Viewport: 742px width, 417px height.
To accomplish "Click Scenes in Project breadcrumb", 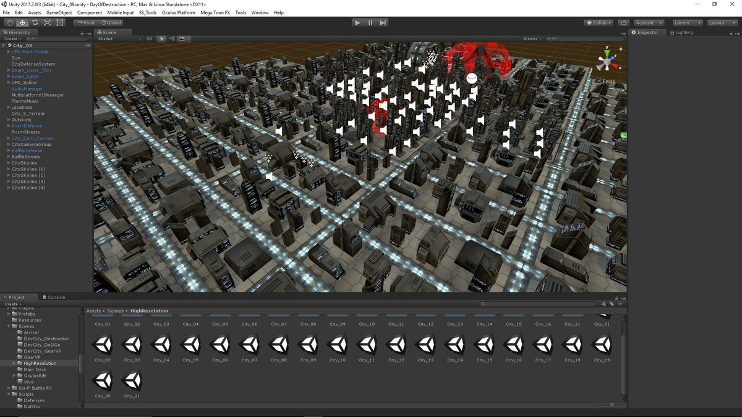I will [x=115, y=311].
